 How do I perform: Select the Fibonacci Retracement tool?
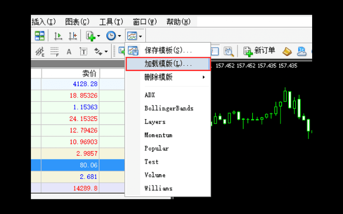coord(54,52)
